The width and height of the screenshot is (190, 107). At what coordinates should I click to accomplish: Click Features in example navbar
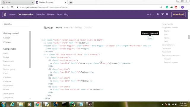point(68,28)
